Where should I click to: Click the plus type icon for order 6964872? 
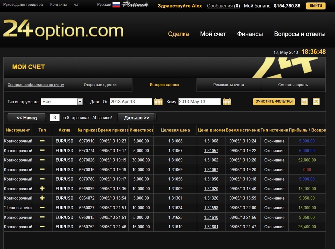[x=42, y=198]
